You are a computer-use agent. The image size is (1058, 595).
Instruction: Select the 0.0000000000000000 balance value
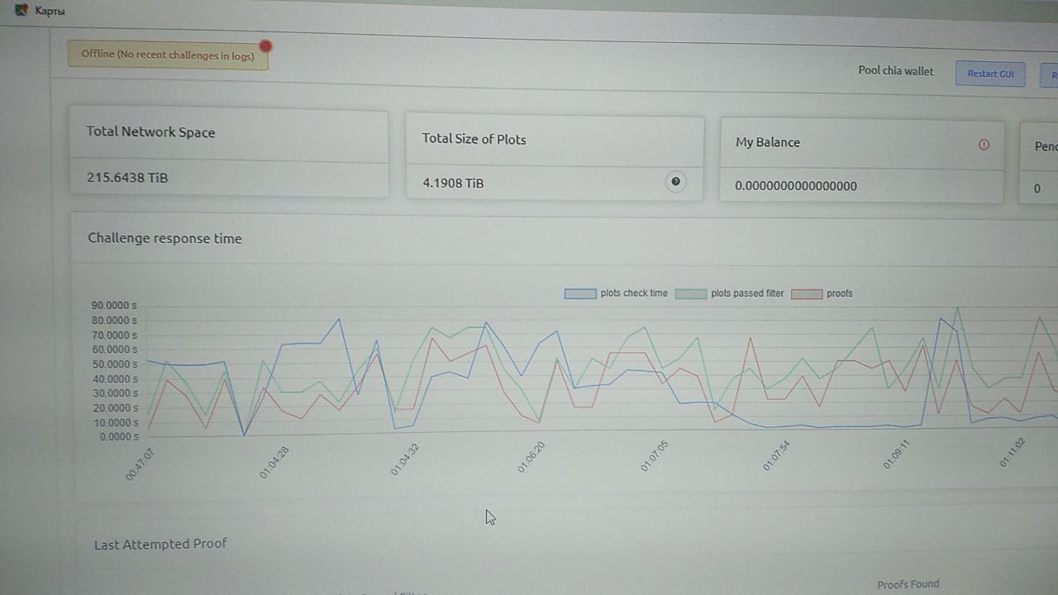pos(796,186)
